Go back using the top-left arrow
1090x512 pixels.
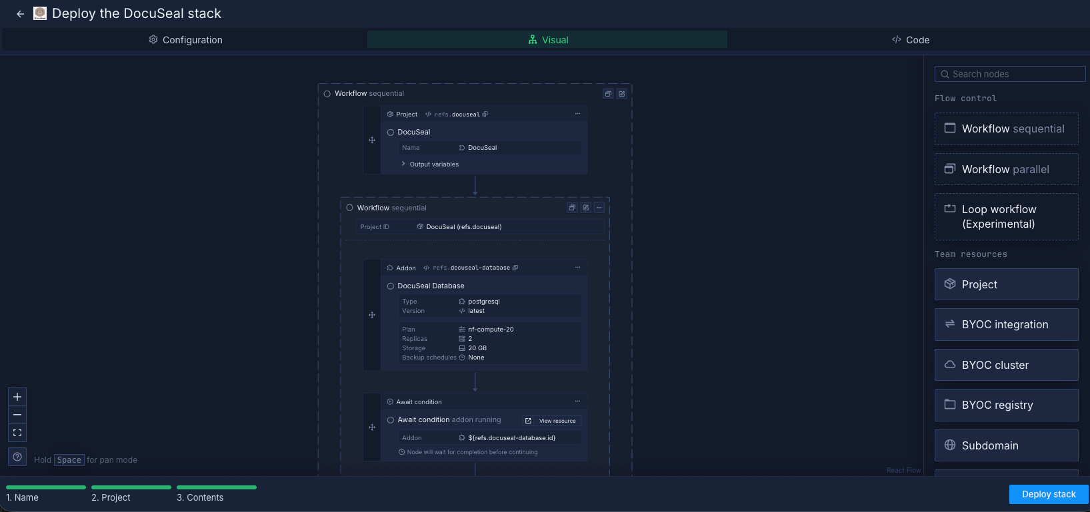[x=20, y=14]
